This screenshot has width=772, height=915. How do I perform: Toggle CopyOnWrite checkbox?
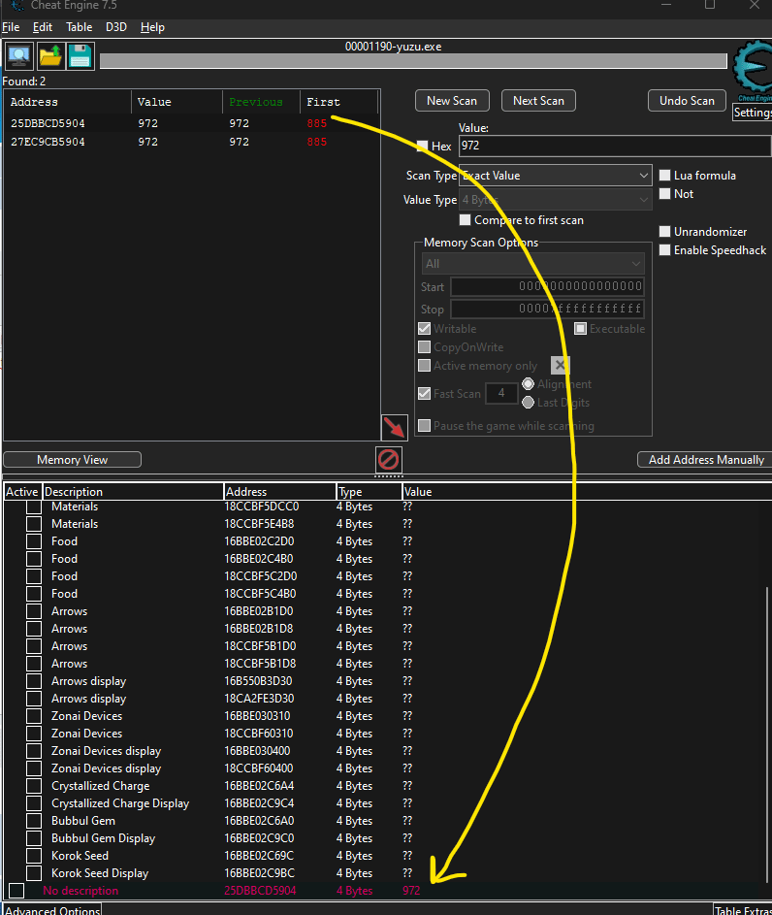(425, 347)
